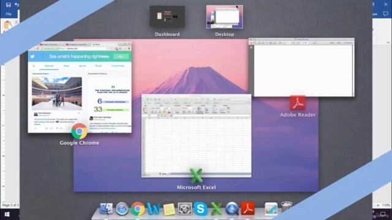This screenshot has height=220, width=392.
Task: Select the Featured tab on Twitter
Action: 49,66
